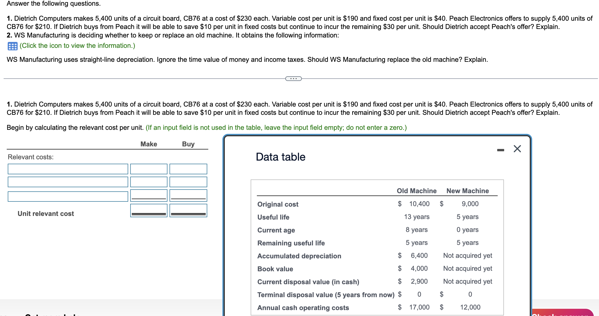The height and width of the screenshot is (316, 599).
Task: Expand the ellipsis divider handle
Action: coord(293,79)
